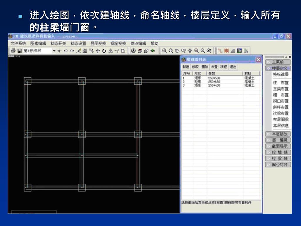Click the green 3D view icon
The image size is (301, 226).
pos(153,51)
